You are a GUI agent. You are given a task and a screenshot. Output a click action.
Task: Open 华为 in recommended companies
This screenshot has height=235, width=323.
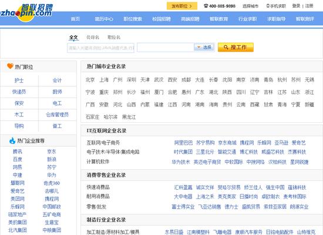coord(52,175)
